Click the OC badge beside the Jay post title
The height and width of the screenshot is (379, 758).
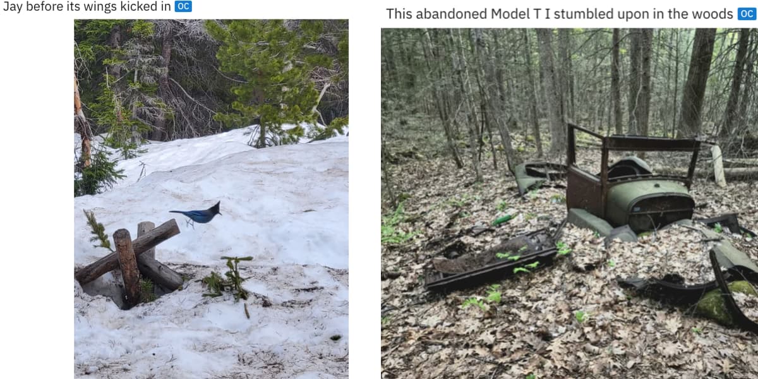click(183, 6)
